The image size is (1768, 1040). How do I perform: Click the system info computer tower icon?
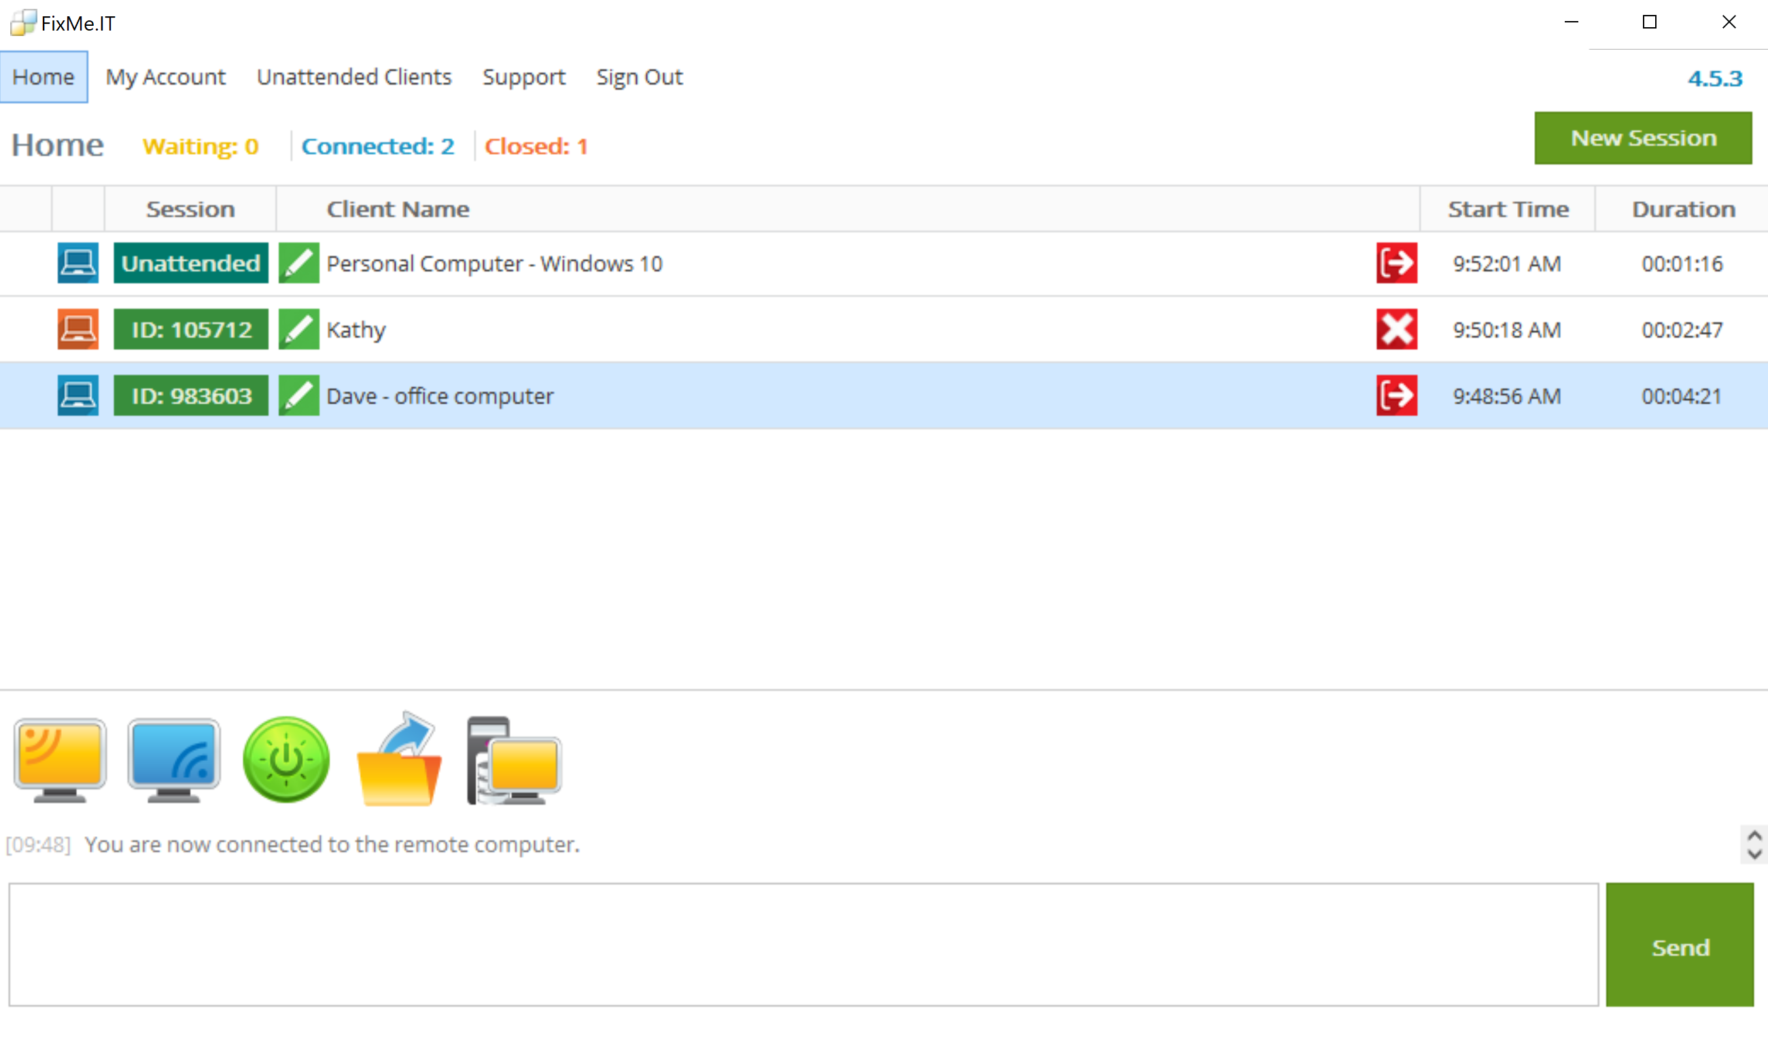(x=514, y=761)
